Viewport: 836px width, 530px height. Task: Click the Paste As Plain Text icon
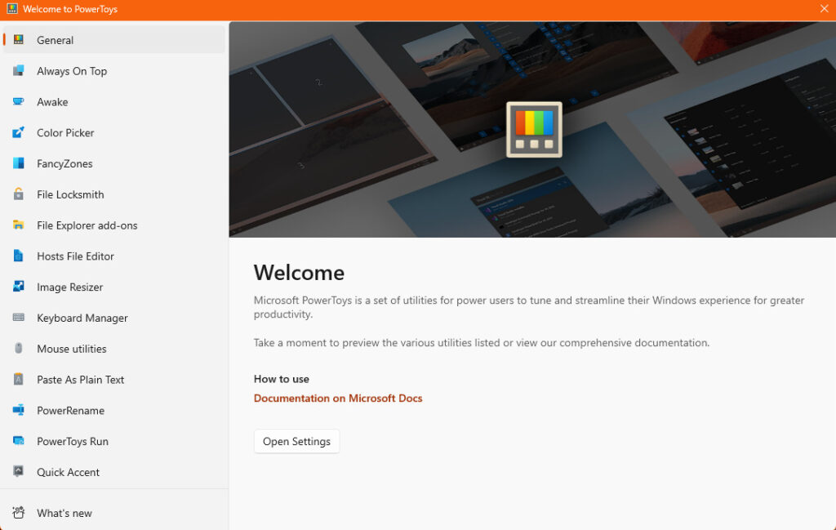(x=19, y=379)
